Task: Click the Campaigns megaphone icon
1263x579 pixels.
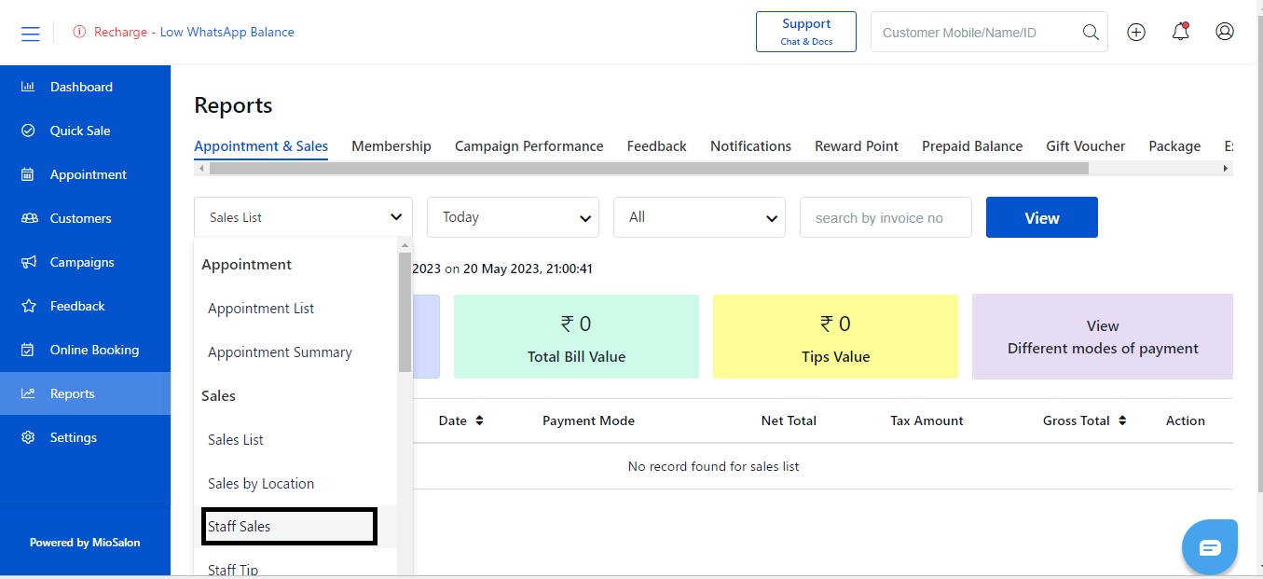Action: 29,262
